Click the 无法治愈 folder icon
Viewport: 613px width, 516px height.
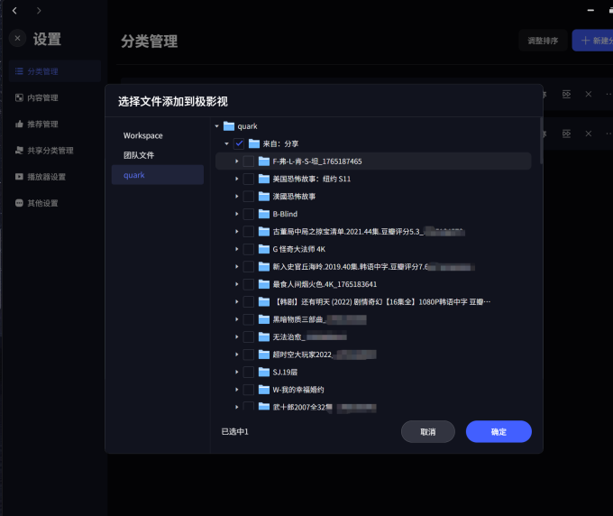[264, 337]
